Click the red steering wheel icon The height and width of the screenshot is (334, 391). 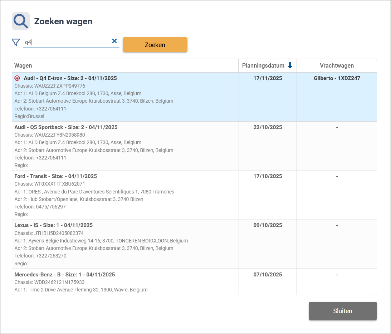pyautogui.click(x=17, y=78)
